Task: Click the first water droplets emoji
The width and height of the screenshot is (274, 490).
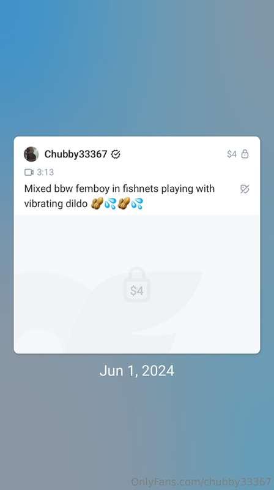Action: [110, 203]
